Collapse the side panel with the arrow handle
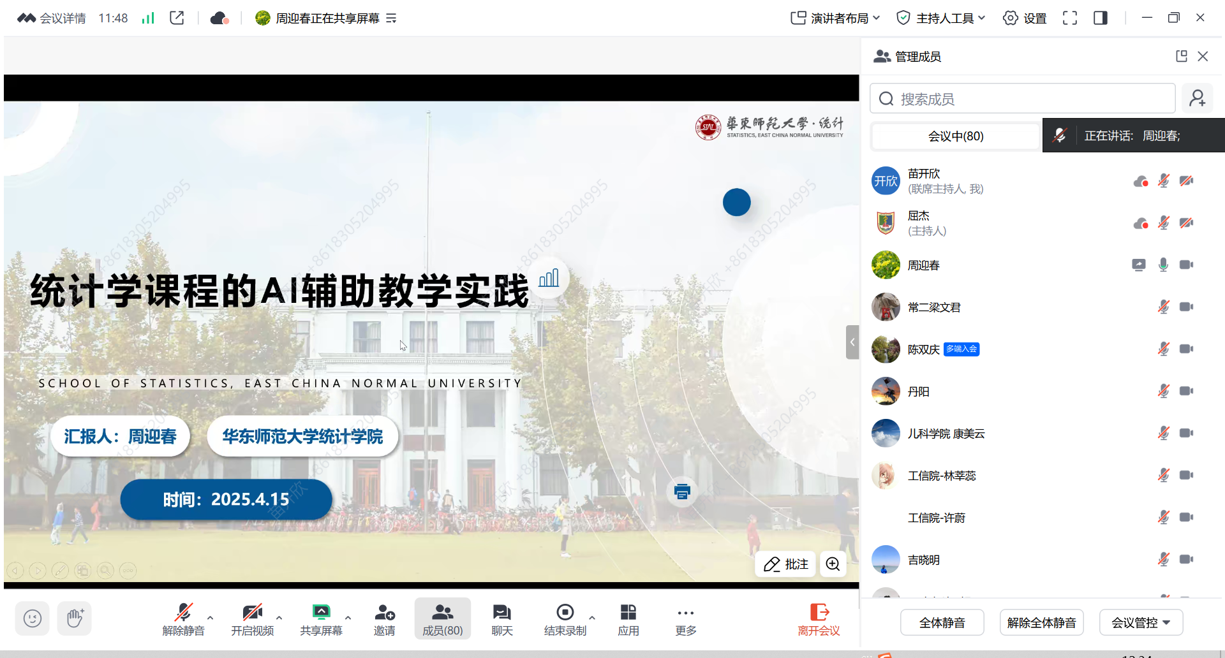1225x658 pixels. pos(852,342)
